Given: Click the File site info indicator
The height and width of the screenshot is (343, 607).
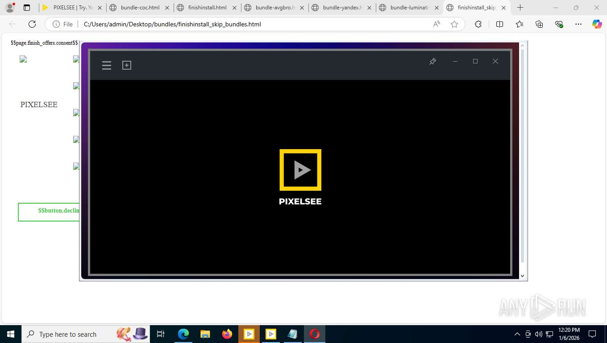Looking at the screenshot, I should pyautogui.click(x=63, y=24).
